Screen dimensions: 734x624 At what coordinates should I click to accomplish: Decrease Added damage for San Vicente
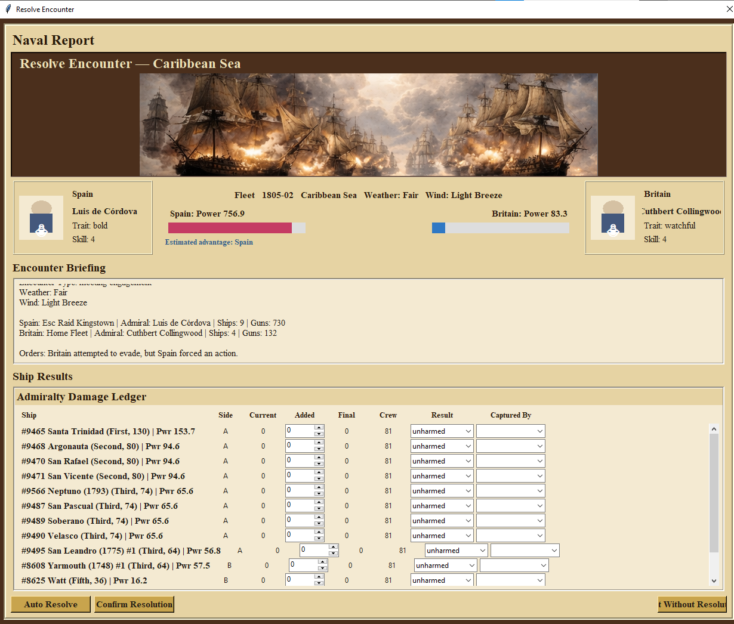[x=319, y=479]
